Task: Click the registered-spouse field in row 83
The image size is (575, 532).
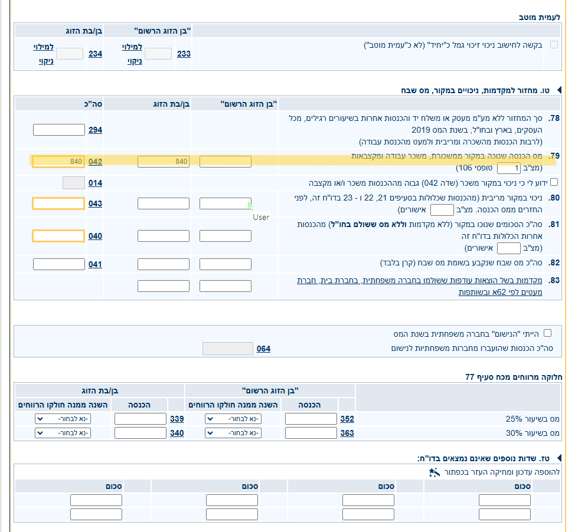Action: point(226,286)
